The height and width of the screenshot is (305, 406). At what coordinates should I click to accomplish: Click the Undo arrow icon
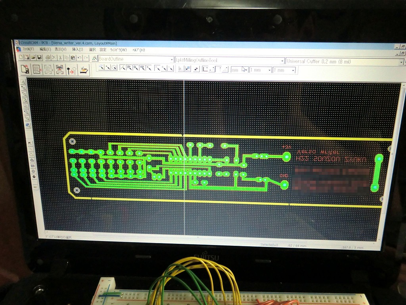click(79, 58)
